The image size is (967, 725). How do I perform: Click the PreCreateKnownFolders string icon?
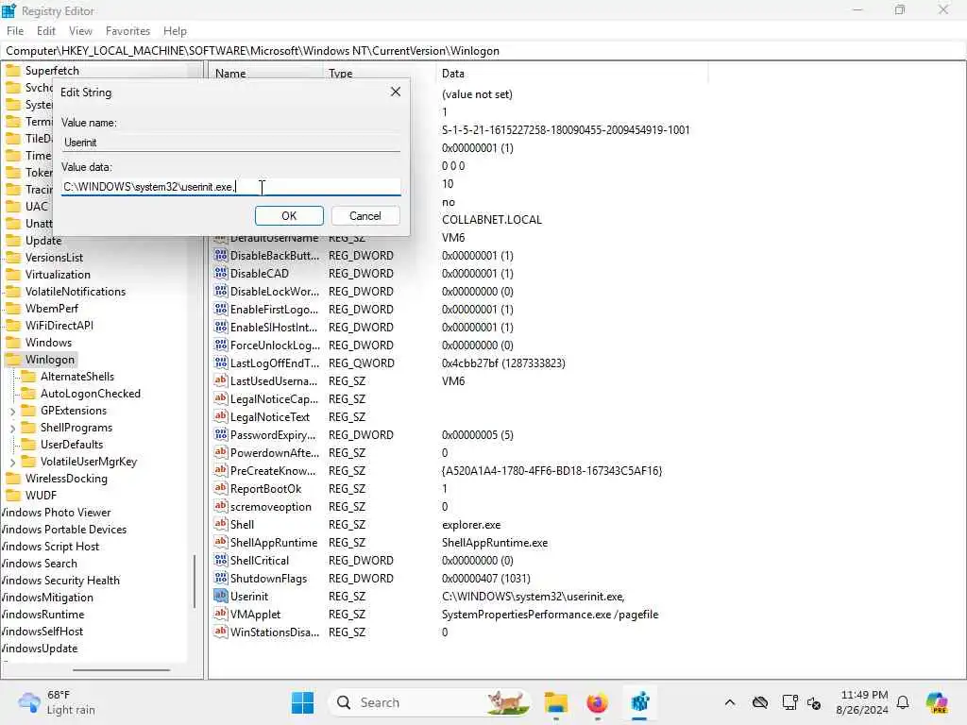click(221, 470)
